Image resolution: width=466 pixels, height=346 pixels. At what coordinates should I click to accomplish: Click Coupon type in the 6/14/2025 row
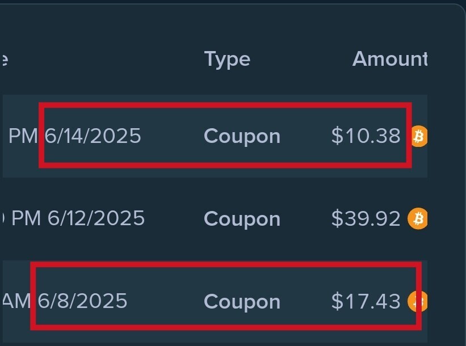click(x=242, y=137)
